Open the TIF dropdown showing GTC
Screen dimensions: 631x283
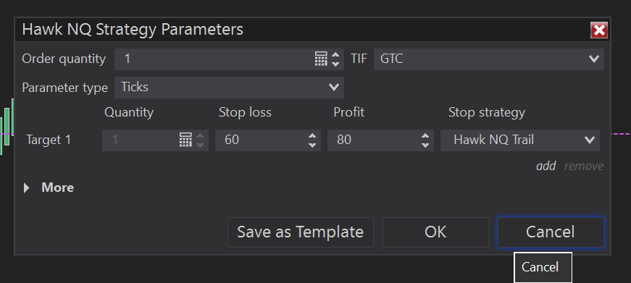tap(488, 59)
